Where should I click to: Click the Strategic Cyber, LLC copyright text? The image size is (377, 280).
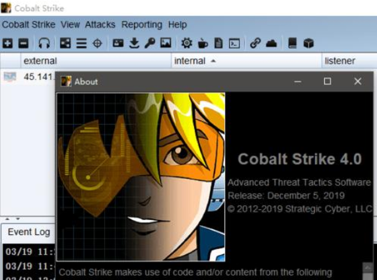pos(300,209)
